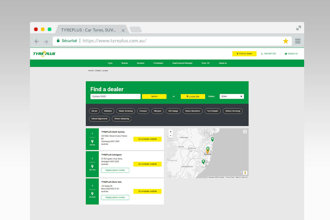Click the TYREPLUS Mona Vale dealer name
Image resolution: width=330 pixels, height=220 pixels.
tap(111, 182)
